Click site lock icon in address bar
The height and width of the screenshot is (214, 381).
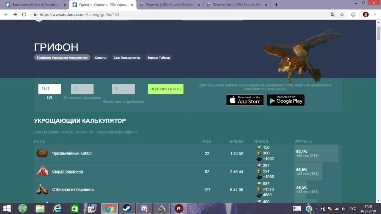pos(35,15)
